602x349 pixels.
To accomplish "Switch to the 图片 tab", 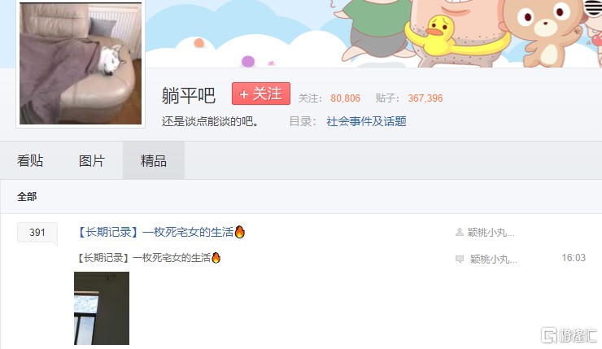I will (92, 160).
